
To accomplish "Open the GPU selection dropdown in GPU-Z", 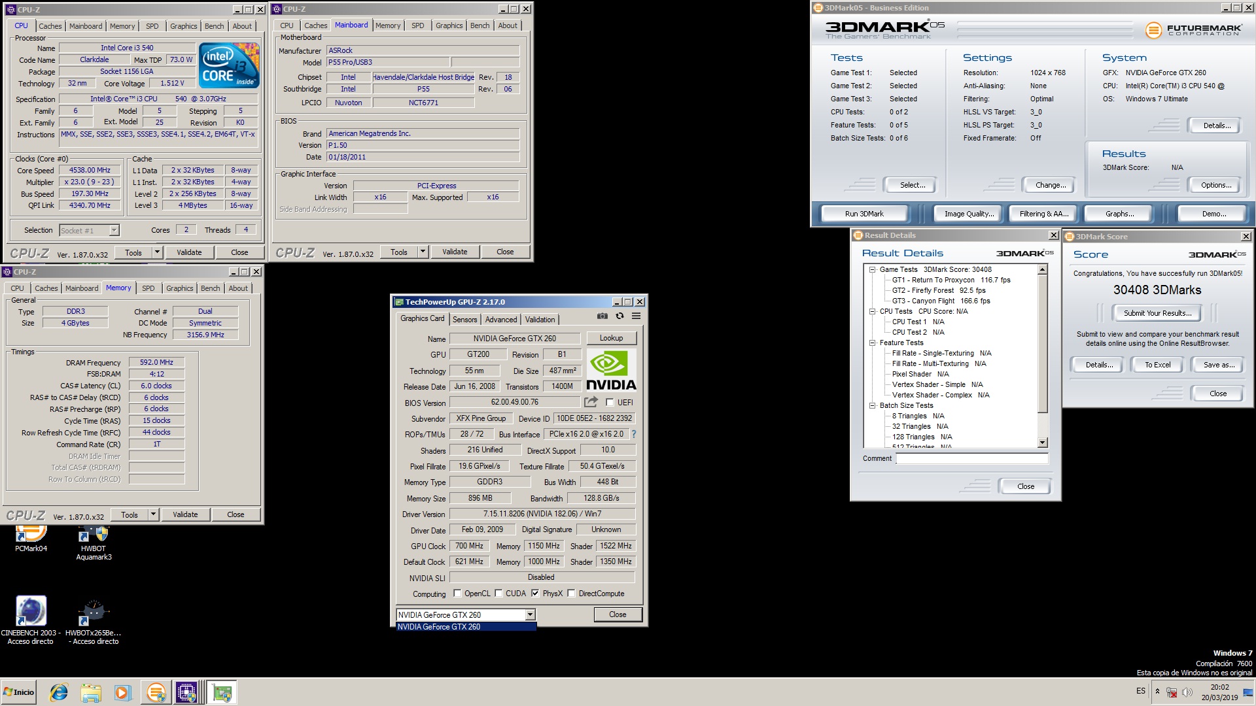I will [x=530, y=614].
